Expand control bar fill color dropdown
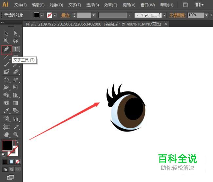 coord(42,15)
